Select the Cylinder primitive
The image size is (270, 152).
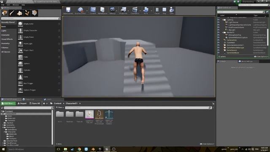pos(39,70)
